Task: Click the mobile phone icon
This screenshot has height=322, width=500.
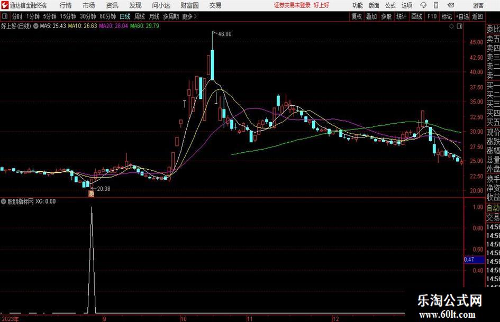Action: [x=436, y=5]
